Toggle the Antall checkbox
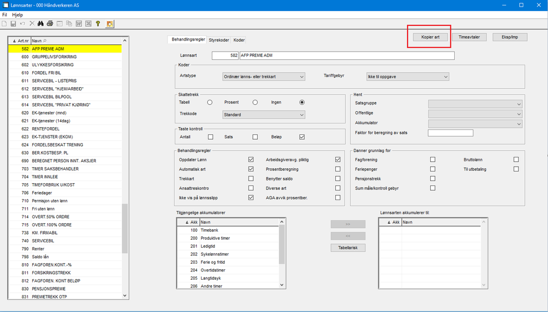548x312 pixels. click(x=211, y=137)
